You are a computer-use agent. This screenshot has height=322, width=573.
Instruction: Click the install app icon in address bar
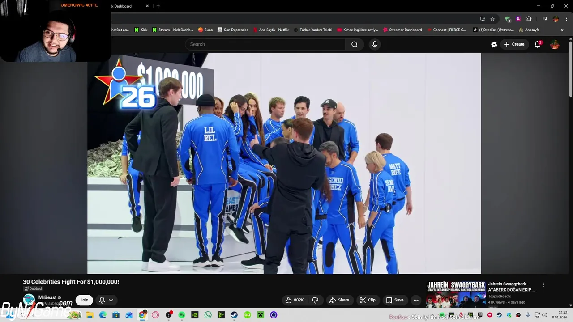483,19
